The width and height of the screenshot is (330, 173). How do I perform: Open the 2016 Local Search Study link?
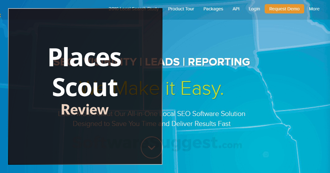[134, 9]
